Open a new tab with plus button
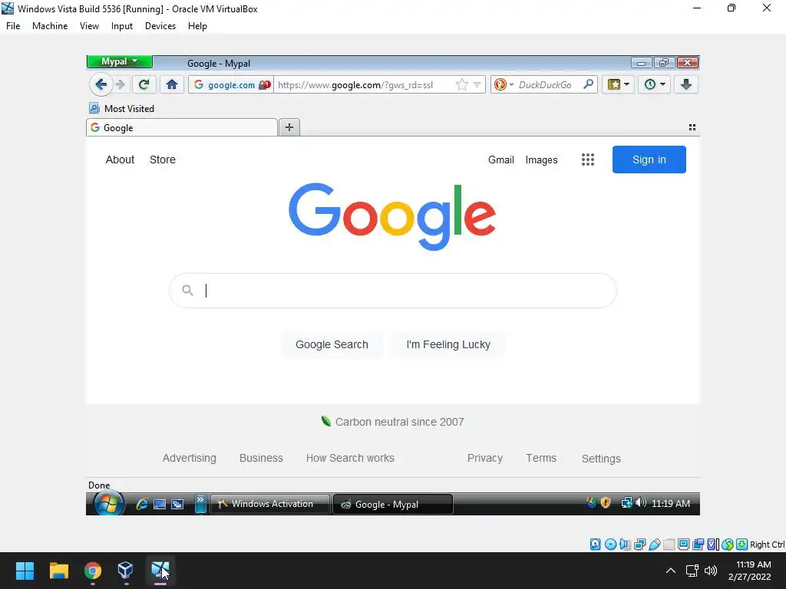Screen dimensions: 786x589 pyautogui.click(x=289, y=128)
